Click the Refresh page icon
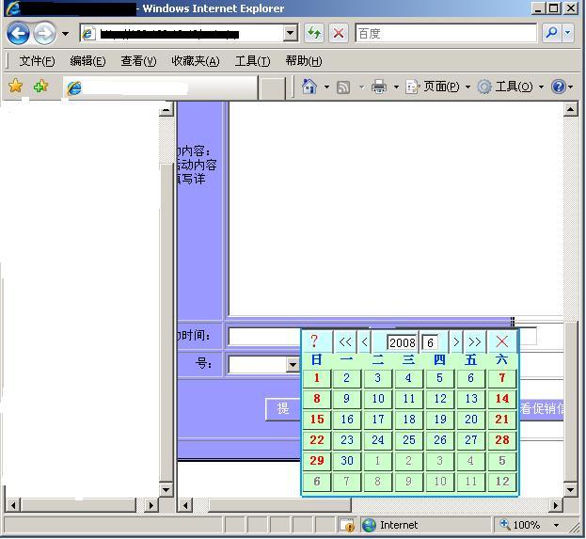 [314, 34]
